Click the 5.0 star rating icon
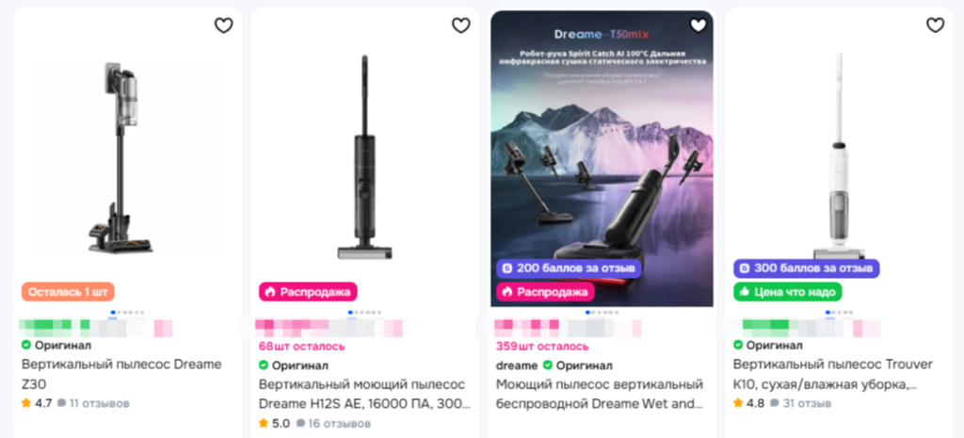This screenshot has width=964, height=438. point(264,423)
